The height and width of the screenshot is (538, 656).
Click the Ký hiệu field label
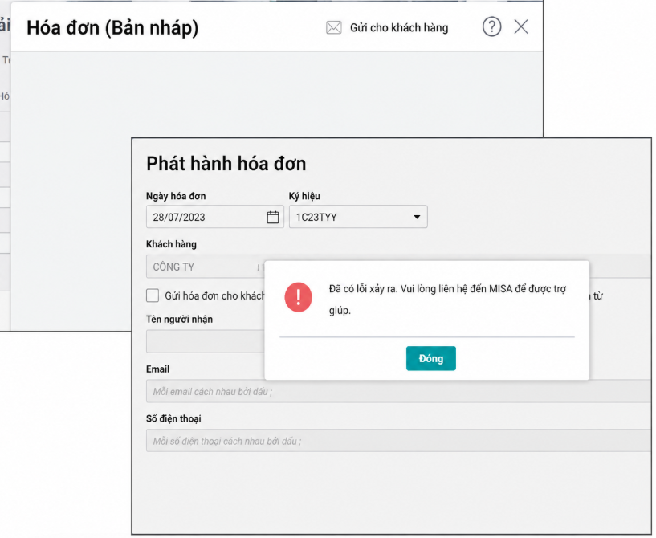click(x=304, y=196)
